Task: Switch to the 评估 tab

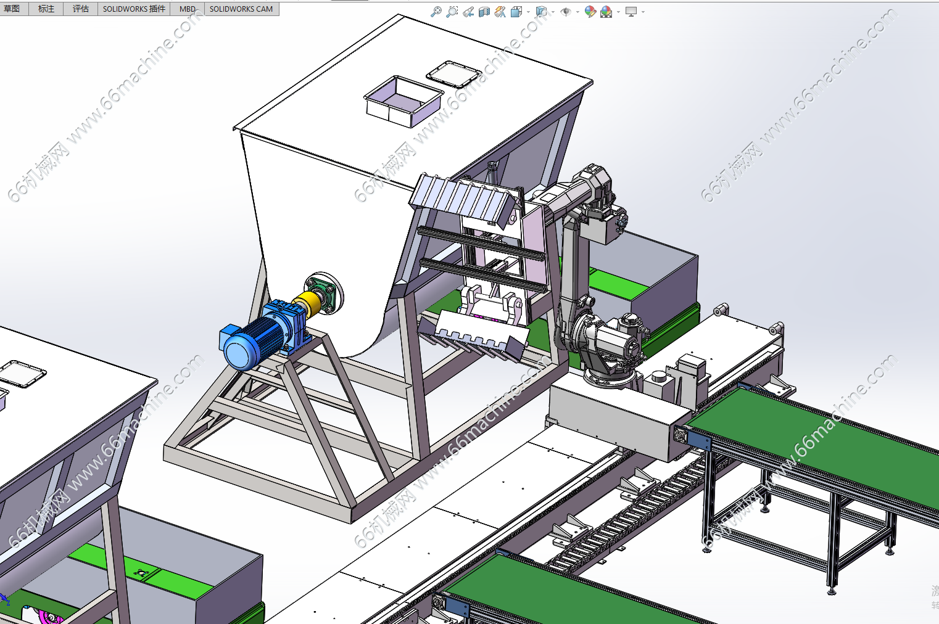Action: 80,9
